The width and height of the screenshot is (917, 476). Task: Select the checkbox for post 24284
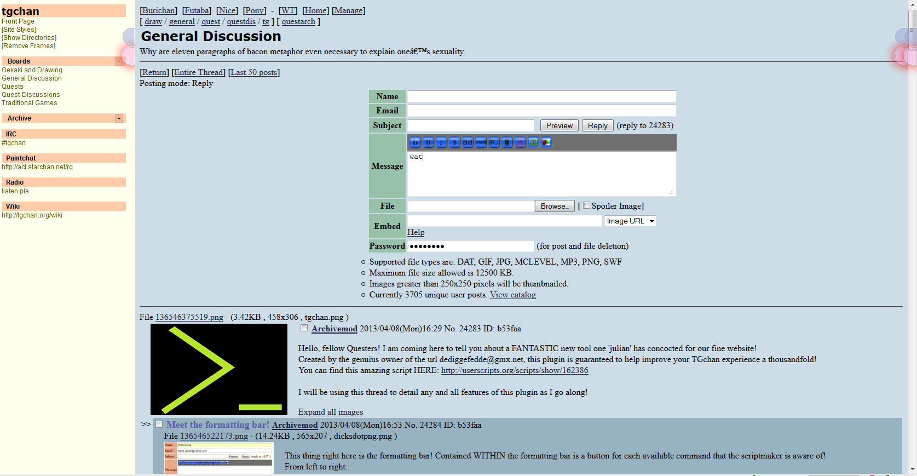[x=159, y=425]
